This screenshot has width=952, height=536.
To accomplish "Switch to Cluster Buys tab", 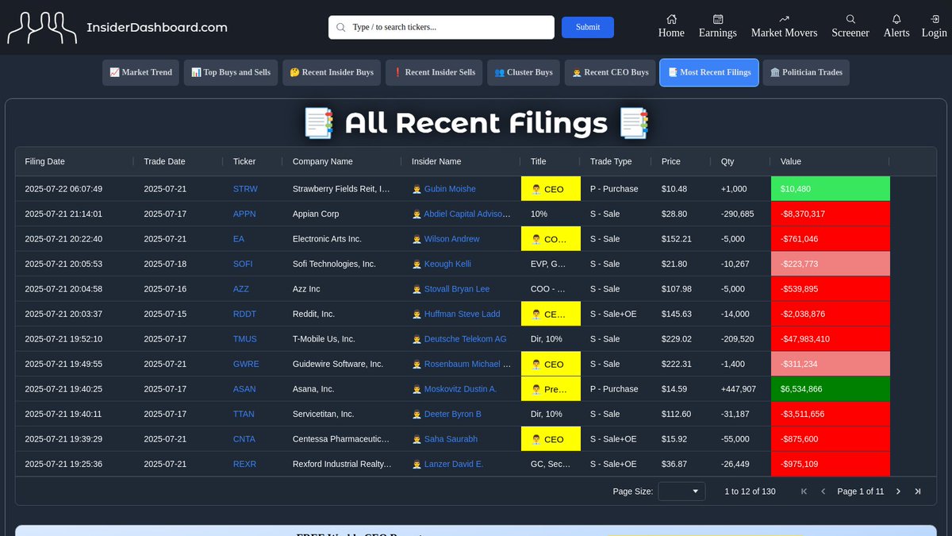I will tap(524, 72).
